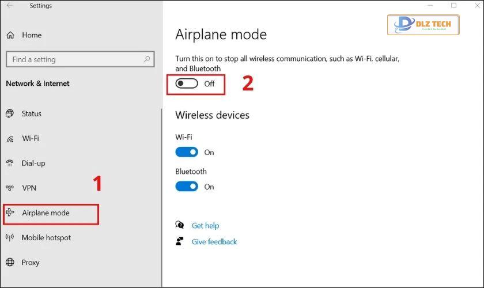
Task: Click the Dial-up phone icon
Action: click(10, 163)
